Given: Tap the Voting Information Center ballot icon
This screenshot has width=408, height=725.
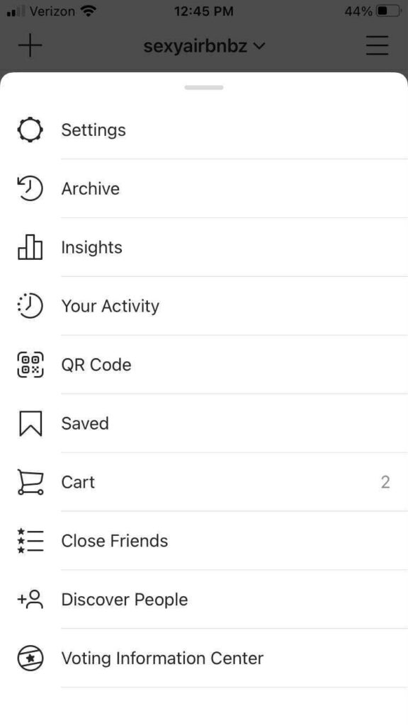Looking at the screenshot, I should click(x=30, y=658).
